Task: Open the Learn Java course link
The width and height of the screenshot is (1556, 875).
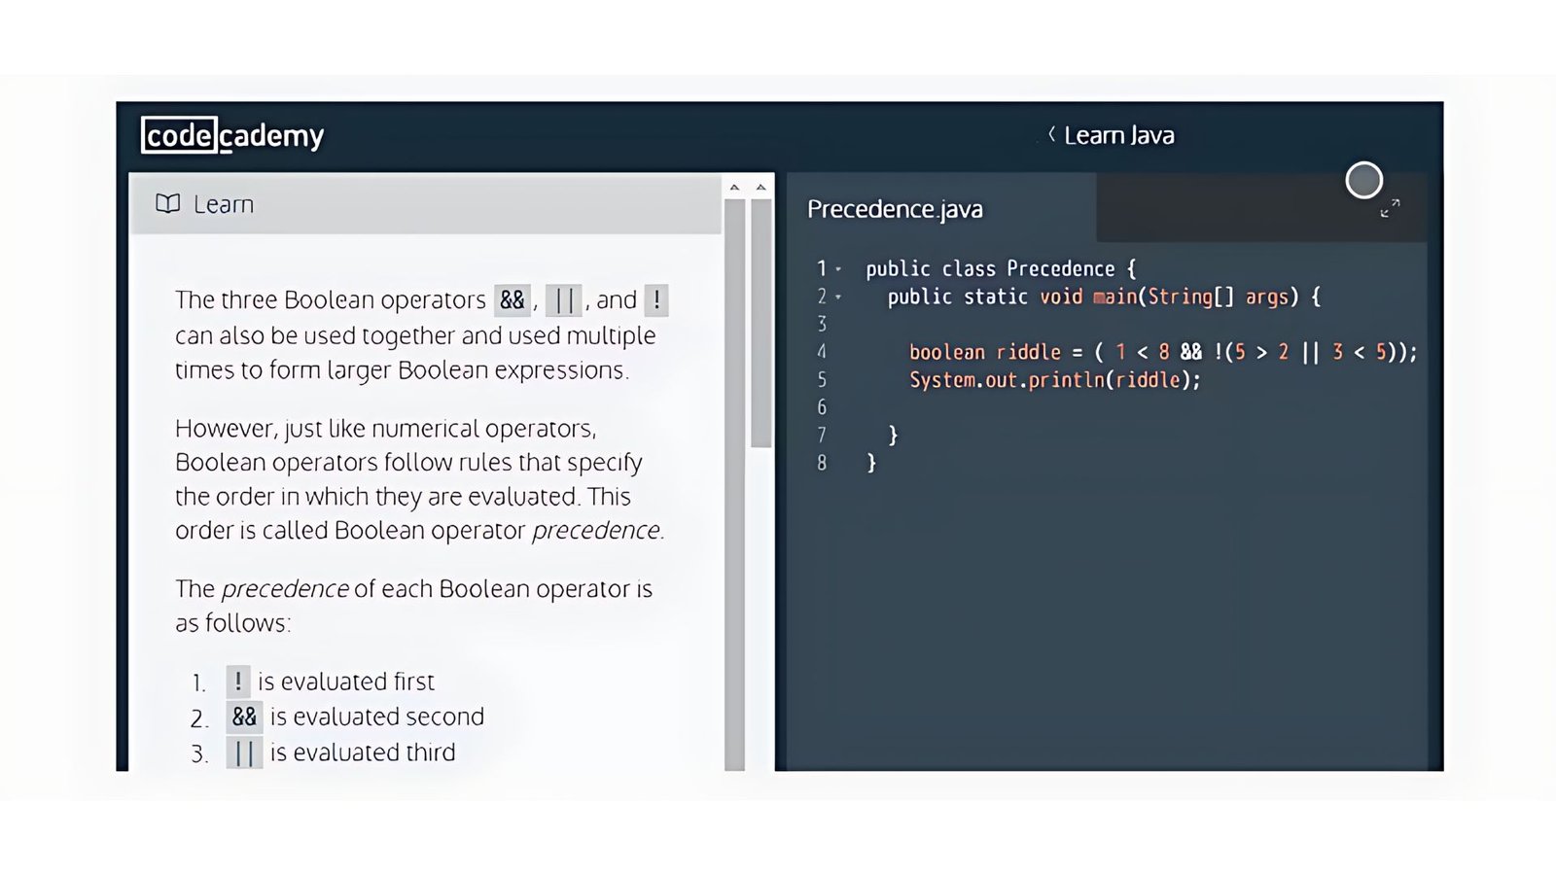Action: pos(1118,135)
